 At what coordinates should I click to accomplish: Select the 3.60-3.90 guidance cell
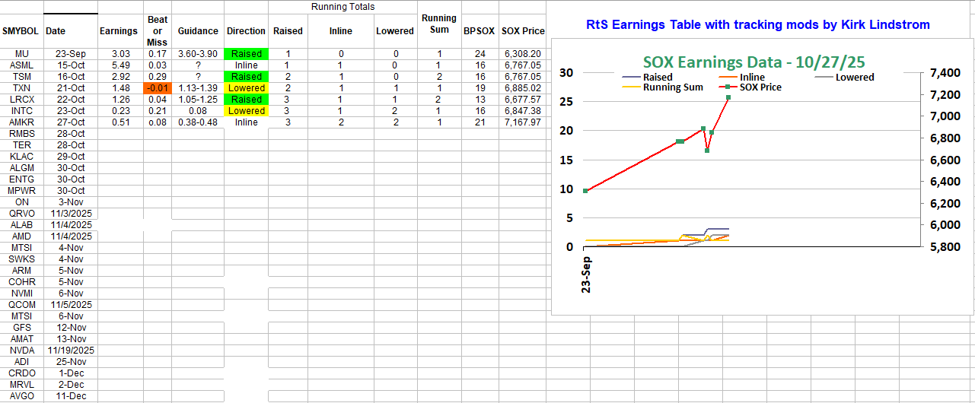click(198, 54)
